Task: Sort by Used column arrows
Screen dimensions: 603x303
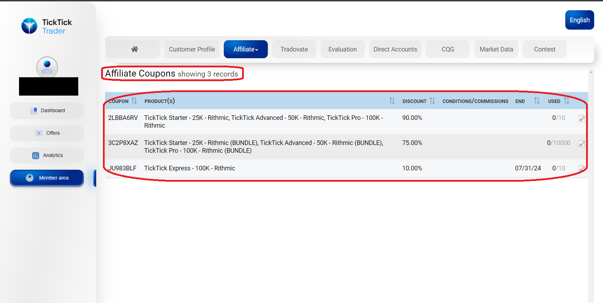Action: click(x=567, y=101)
